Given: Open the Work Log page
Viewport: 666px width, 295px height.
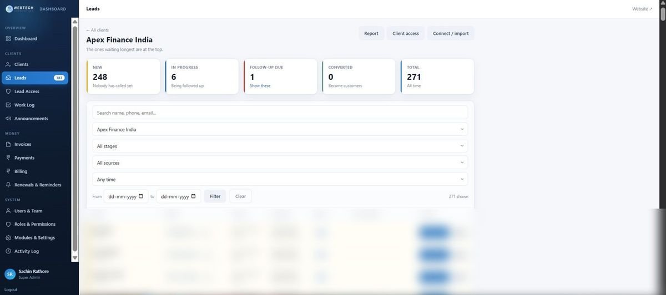Looking at the screenshot, I should [x=35, y=105].
